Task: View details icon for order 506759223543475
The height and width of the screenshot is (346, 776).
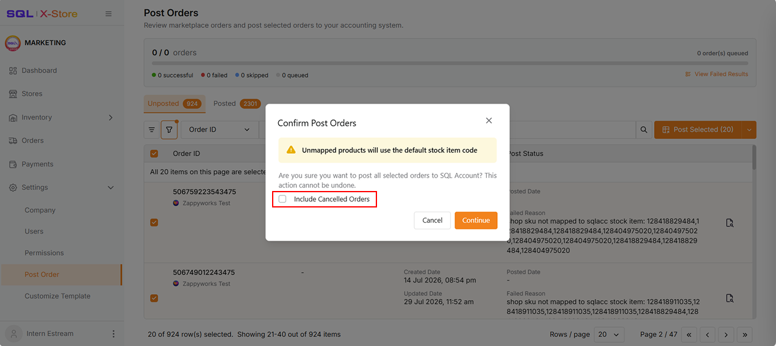Action: click(730, 223)
